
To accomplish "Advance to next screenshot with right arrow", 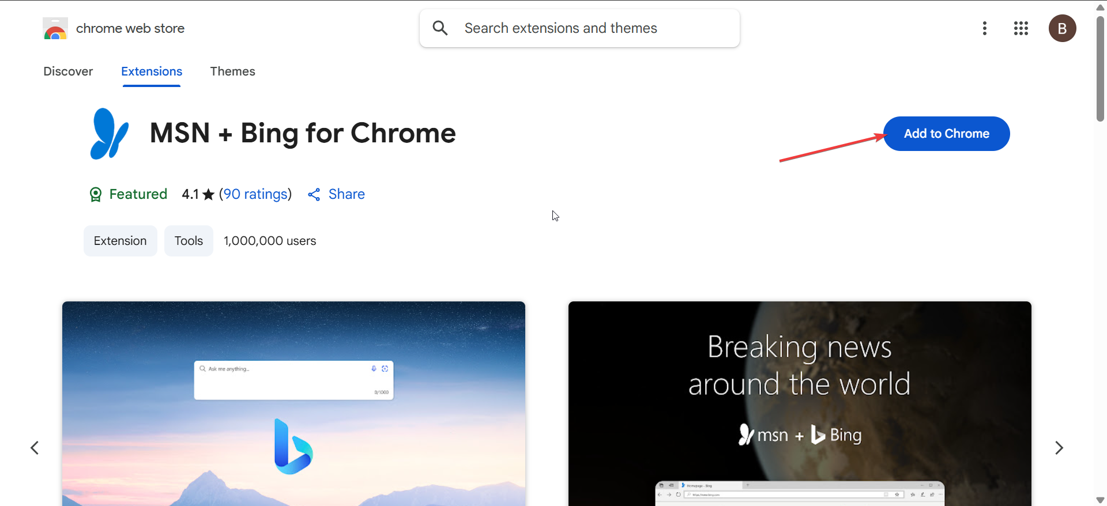I will pos(1059,448).
